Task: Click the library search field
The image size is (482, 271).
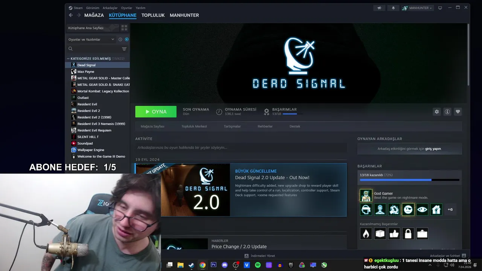Action: [x=93, y=49]
